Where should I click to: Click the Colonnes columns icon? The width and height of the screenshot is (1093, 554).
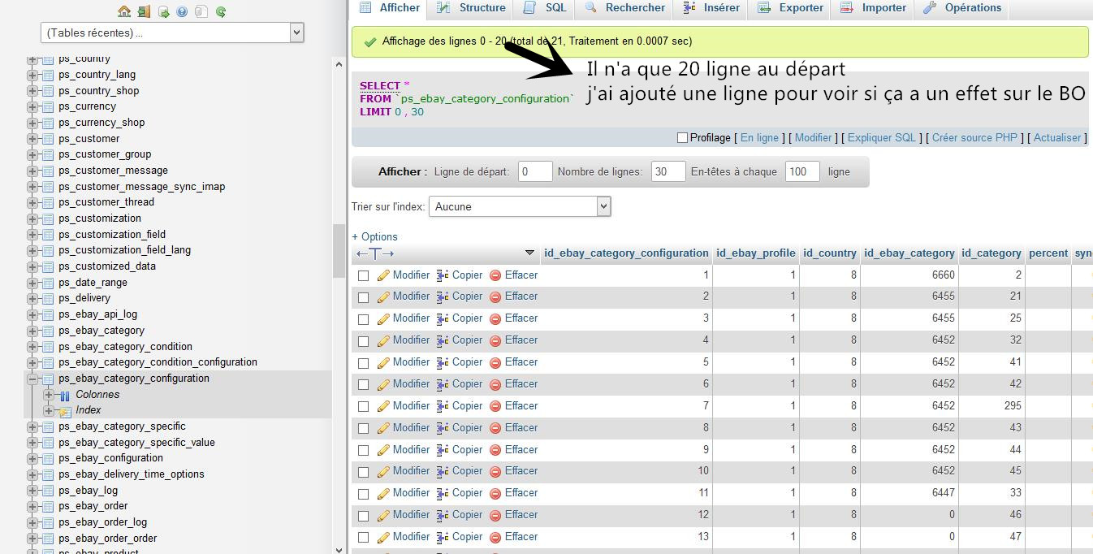pos(65,395)
